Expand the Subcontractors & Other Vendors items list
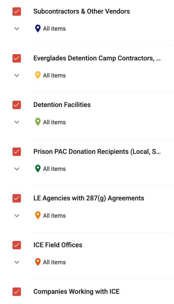Image resolution: width=174 pixels, height=304 pixels. pos(17,29)
